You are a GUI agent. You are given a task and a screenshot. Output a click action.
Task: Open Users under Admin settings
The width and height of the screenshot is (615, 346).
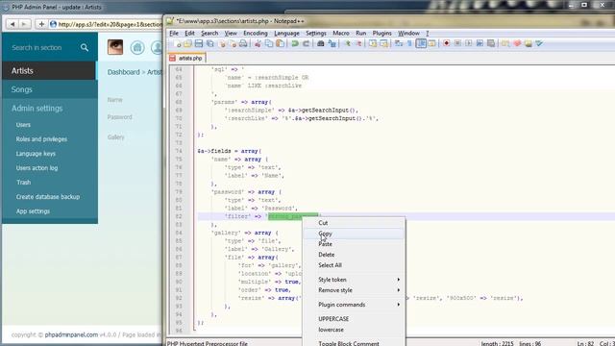(x=23, y=125)
